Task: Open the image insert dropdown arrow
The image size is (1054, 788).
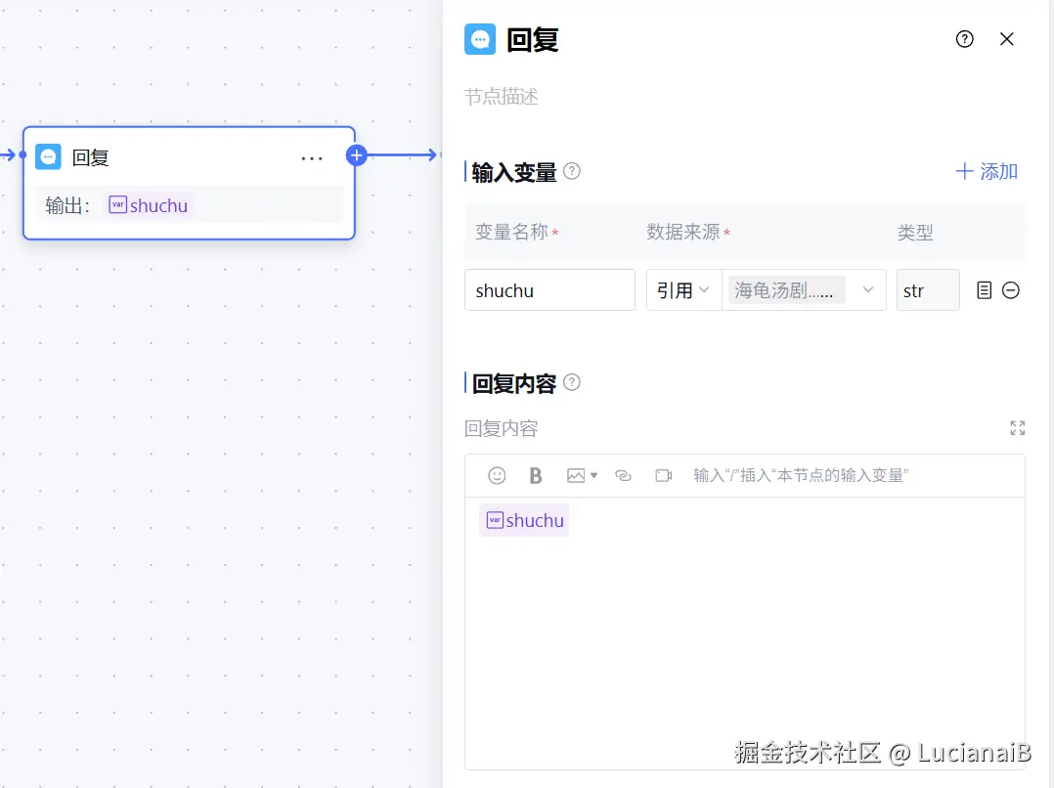Action: (x=593, y=475)
